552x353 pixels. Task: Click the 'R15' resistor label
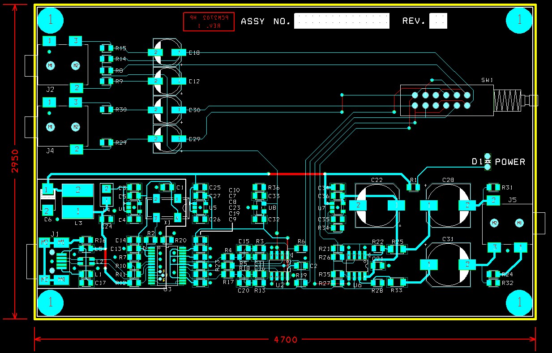(121, 48)
